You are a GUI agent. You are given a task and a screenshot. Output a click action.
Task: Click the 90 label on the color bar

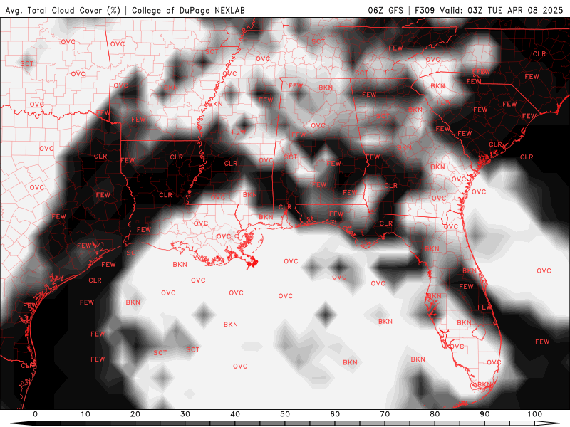[x=484, y=414]
